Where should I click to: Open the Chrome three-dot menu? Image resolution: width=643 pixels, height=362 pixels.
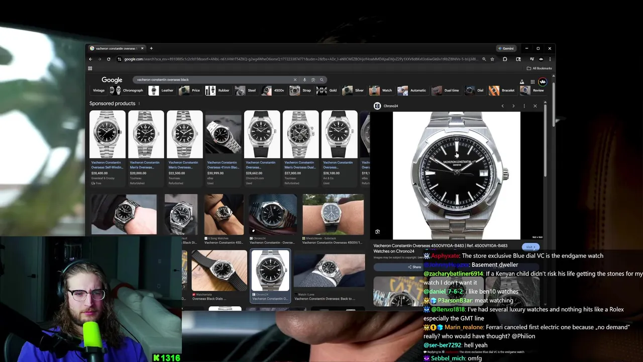click(550, 59)
